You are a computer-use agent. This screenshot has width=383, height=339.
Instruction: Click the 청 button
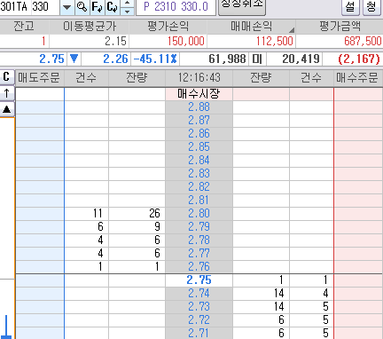pyautogui.click(x=371, y=6)
